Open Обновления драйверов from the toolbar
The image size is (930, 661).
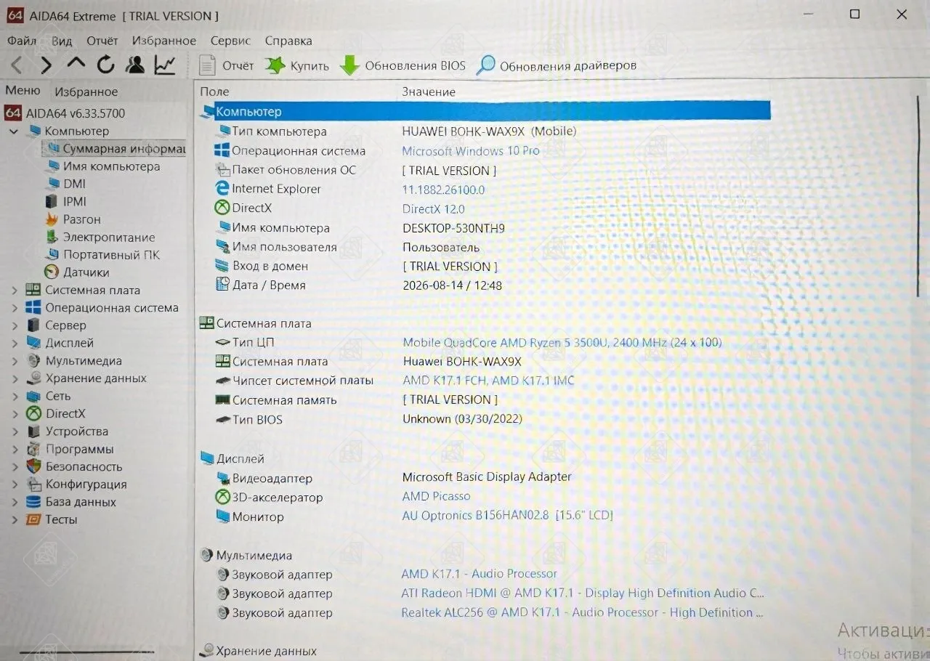click(557, 65)
